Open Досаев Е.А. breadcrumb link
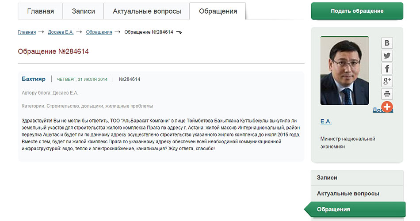This screenshot has width=420, height=221. pos(61,32)
